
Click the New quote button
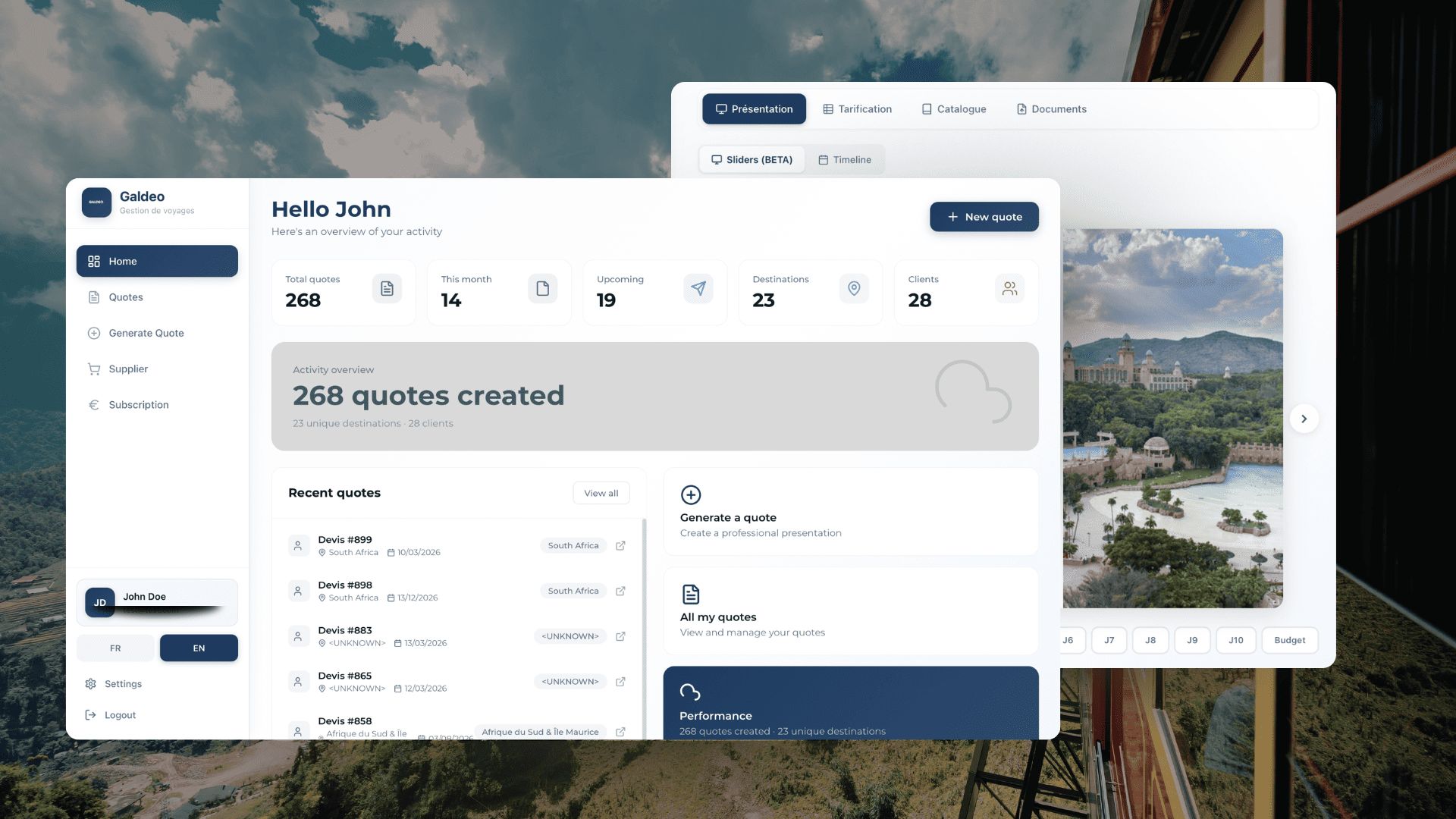(984, 217)
